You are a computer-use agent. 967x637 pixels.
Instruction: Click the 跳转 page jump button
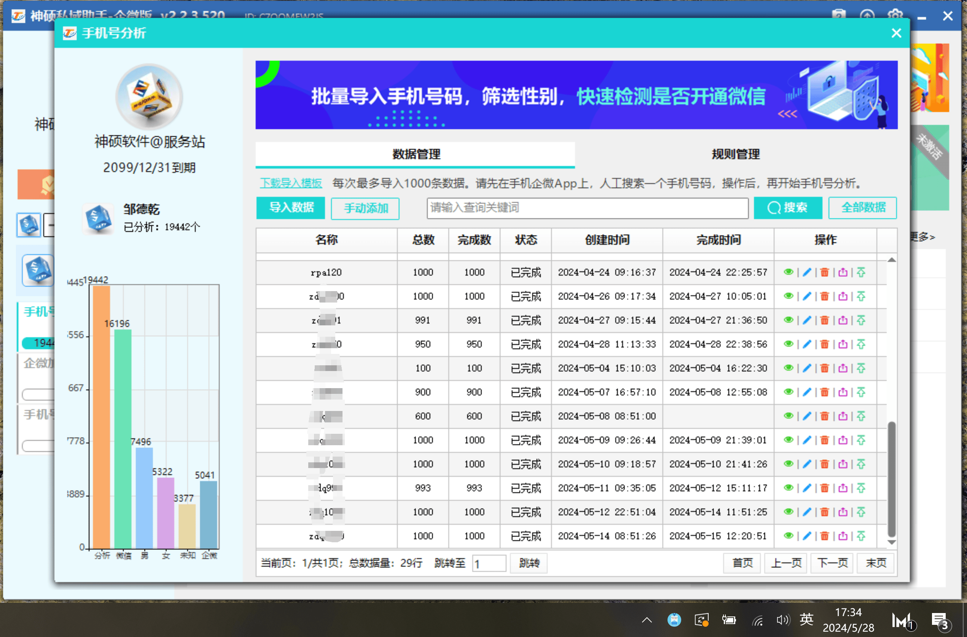528,563
